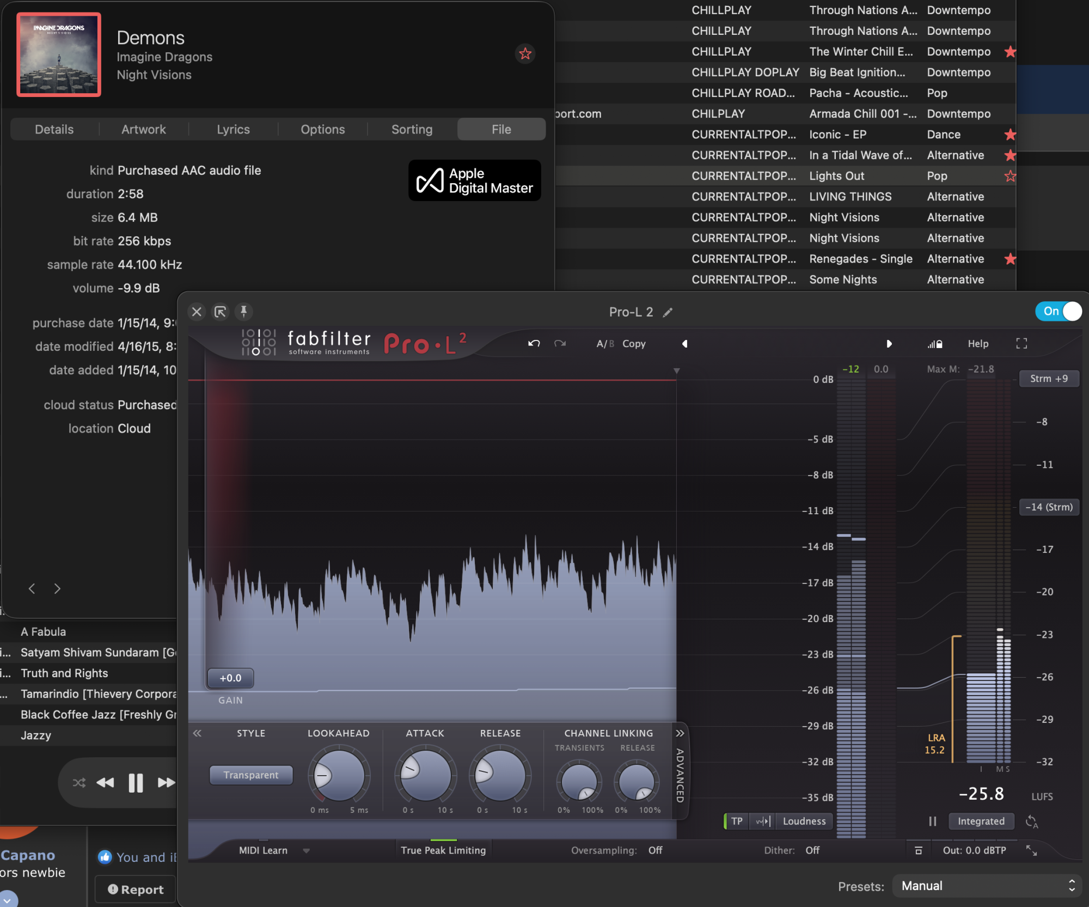
Task: Click the Attack knob
Action: pos(425,775)
